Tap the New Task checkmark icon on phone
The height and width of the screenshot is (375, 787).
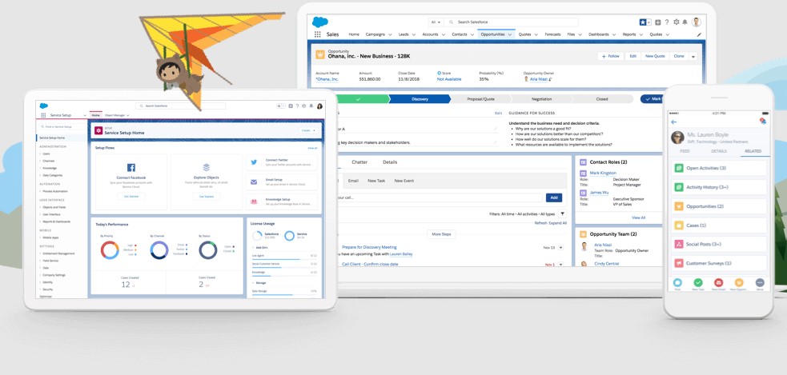click(x=698, y=283)
